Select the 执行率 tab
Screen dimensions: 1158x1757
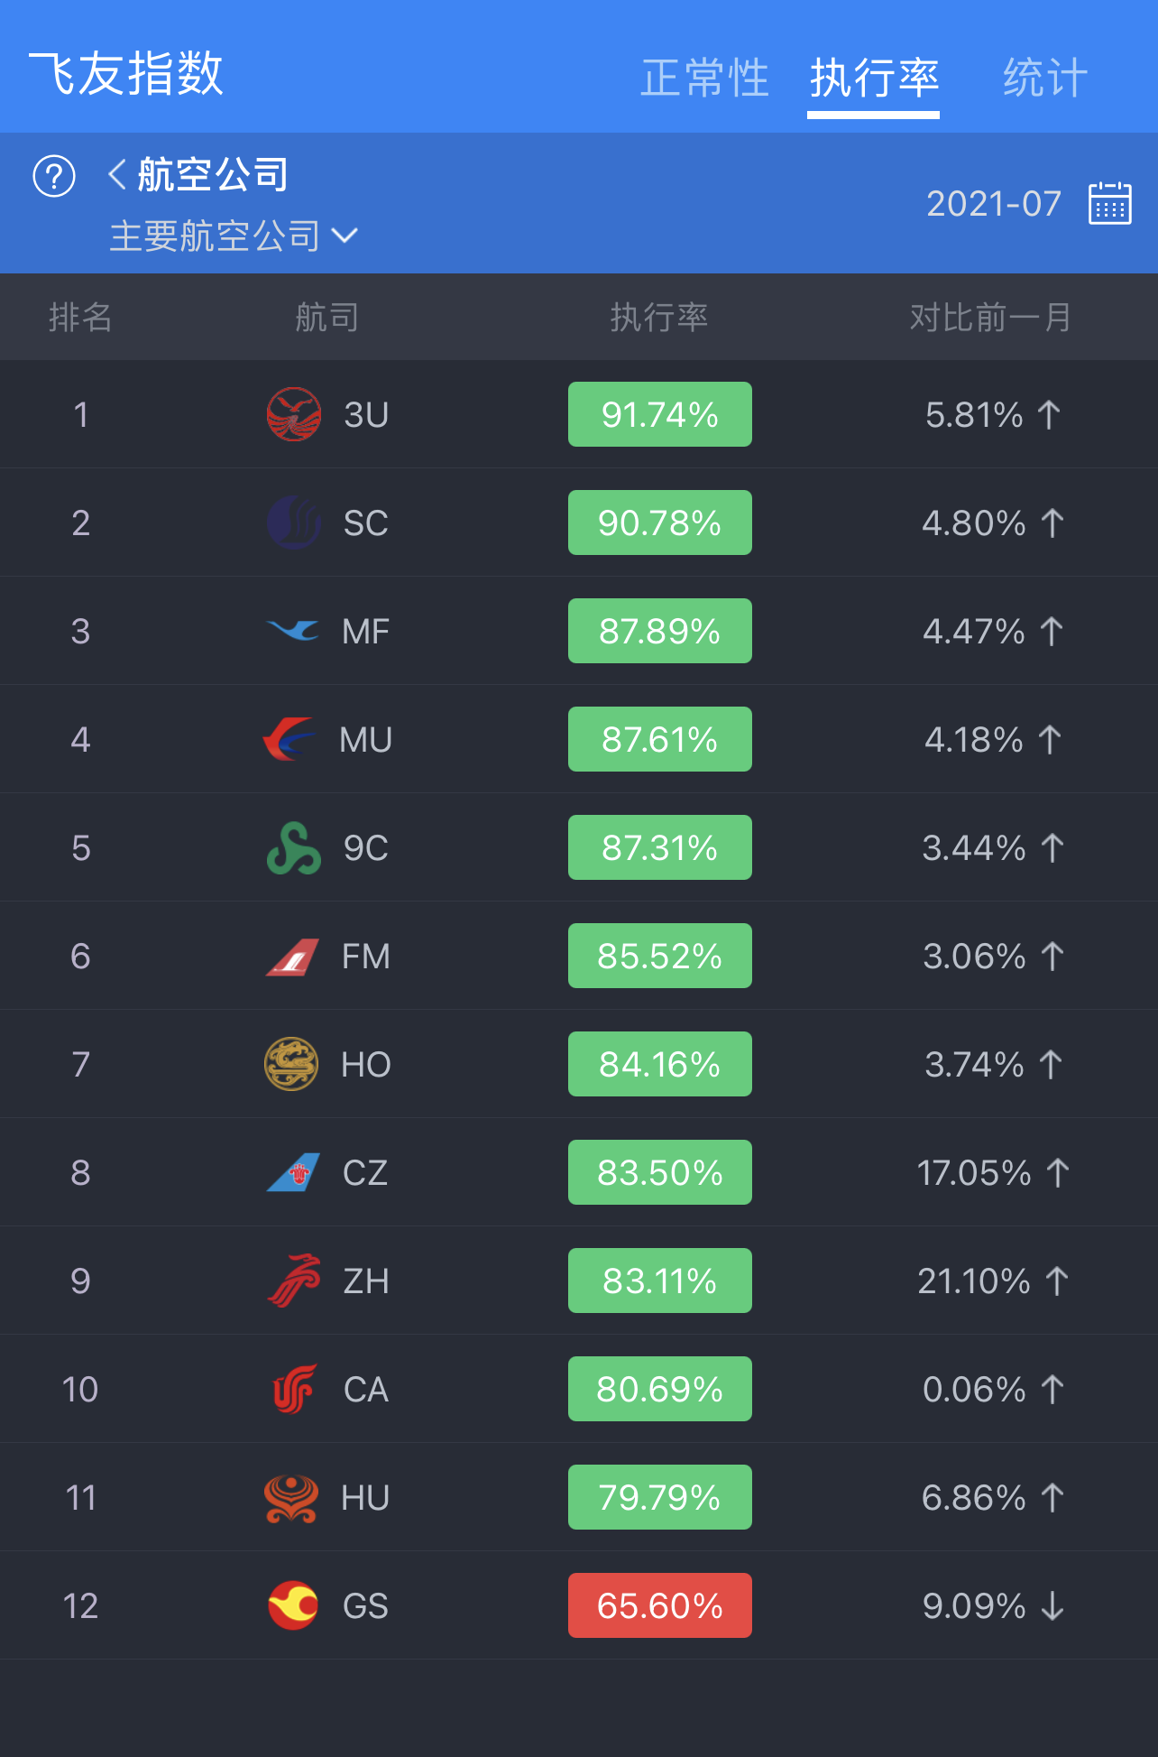click(x=873, y=78)
